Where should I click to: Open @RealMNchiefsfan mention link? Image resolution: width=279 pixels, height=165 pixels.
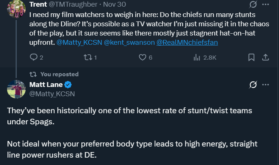[187, 43]
